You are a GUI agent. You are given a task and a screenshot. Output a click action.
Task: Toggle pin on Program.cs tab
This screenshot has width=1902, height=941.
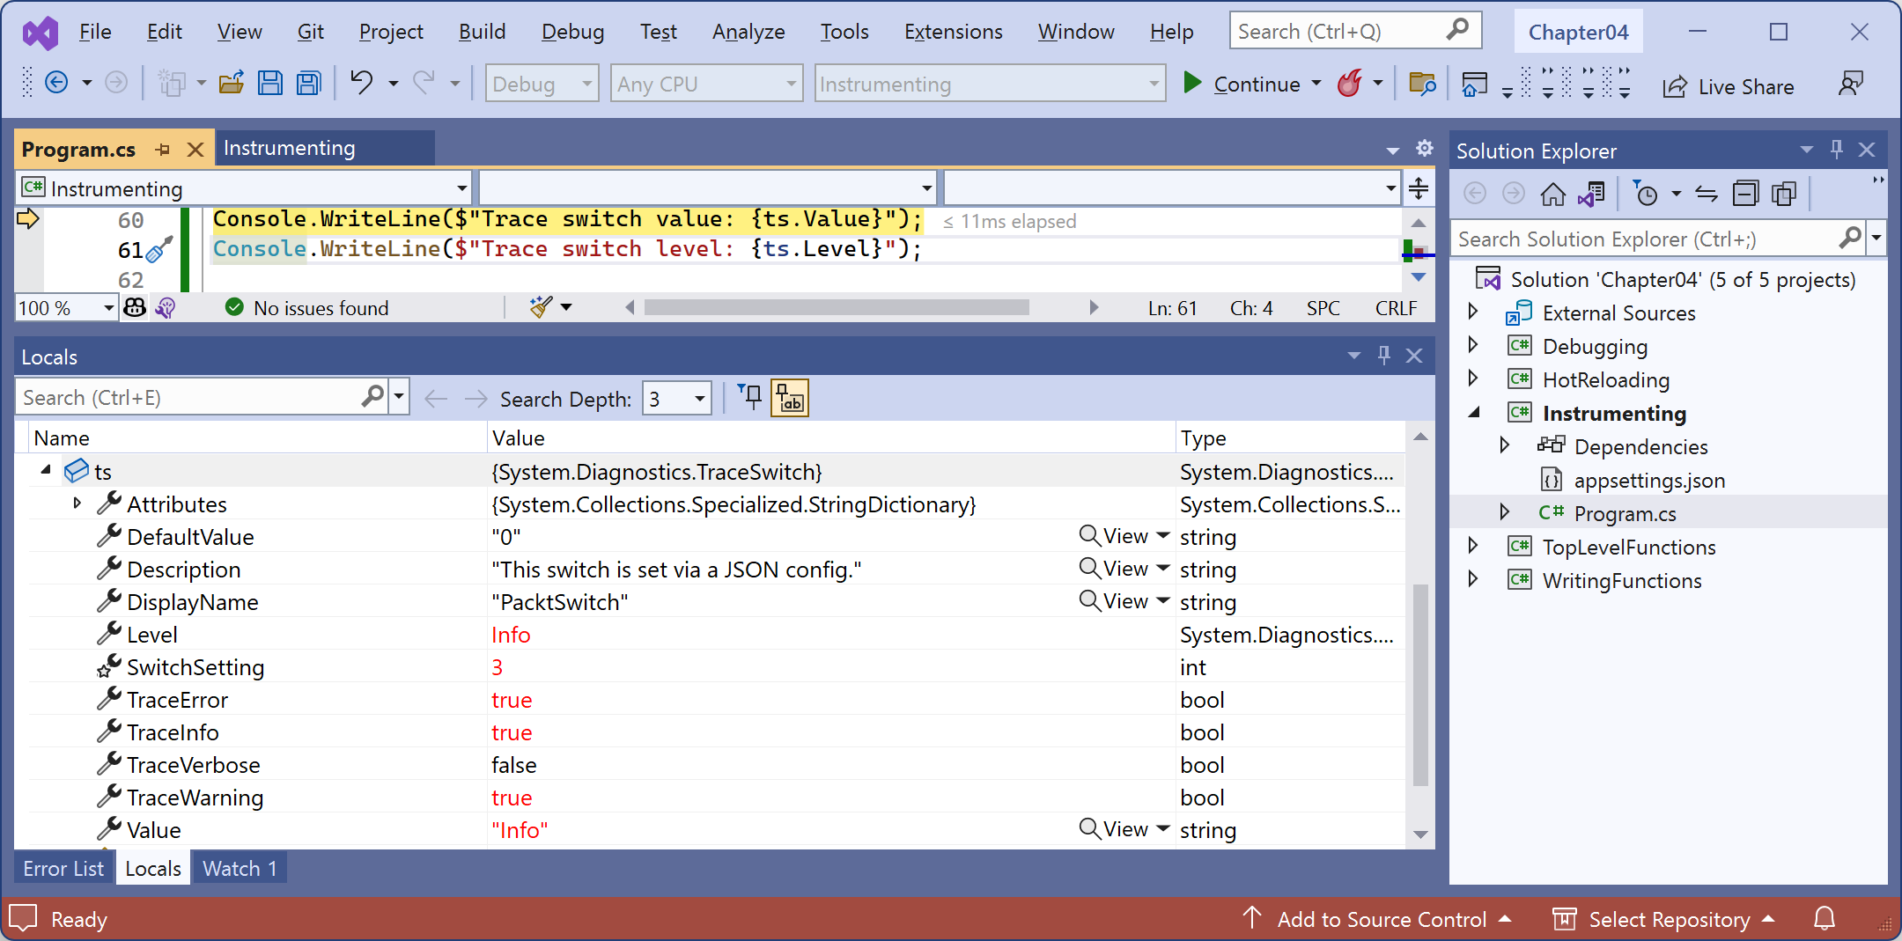(x=162, y=150)
